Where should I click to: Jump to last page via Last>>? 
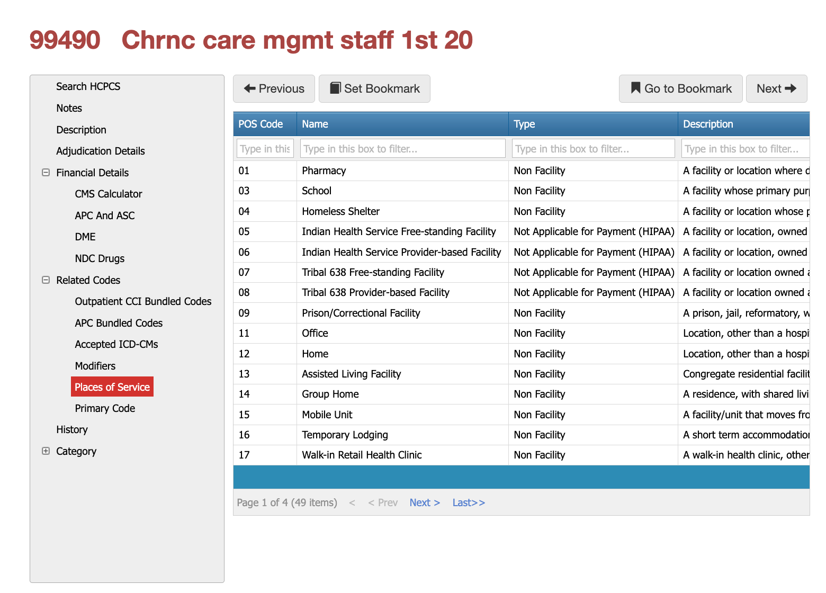(469, 502)
